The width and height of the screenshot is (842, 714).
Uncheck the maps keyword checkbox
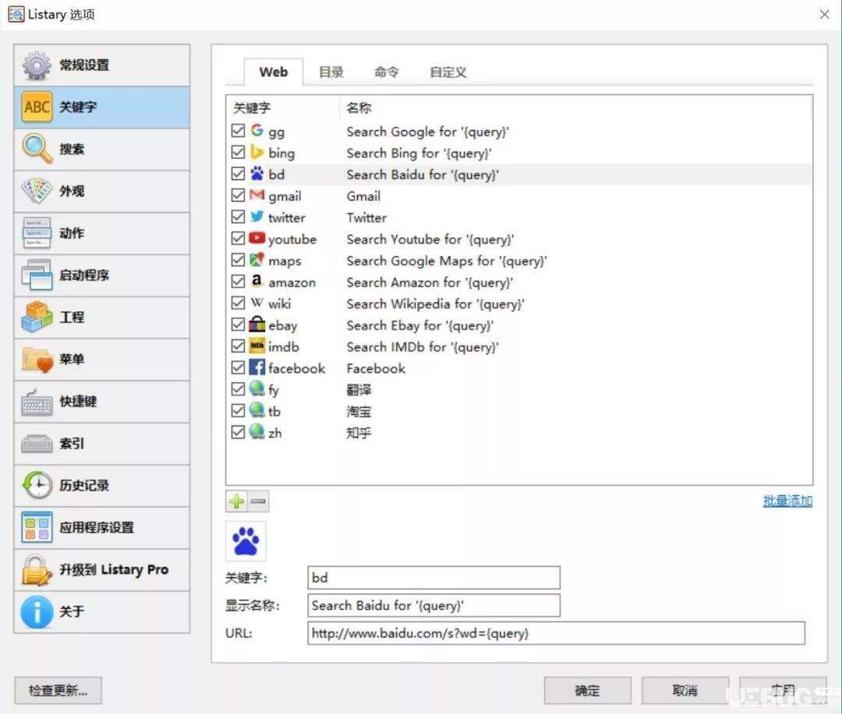tap(238, 260)
